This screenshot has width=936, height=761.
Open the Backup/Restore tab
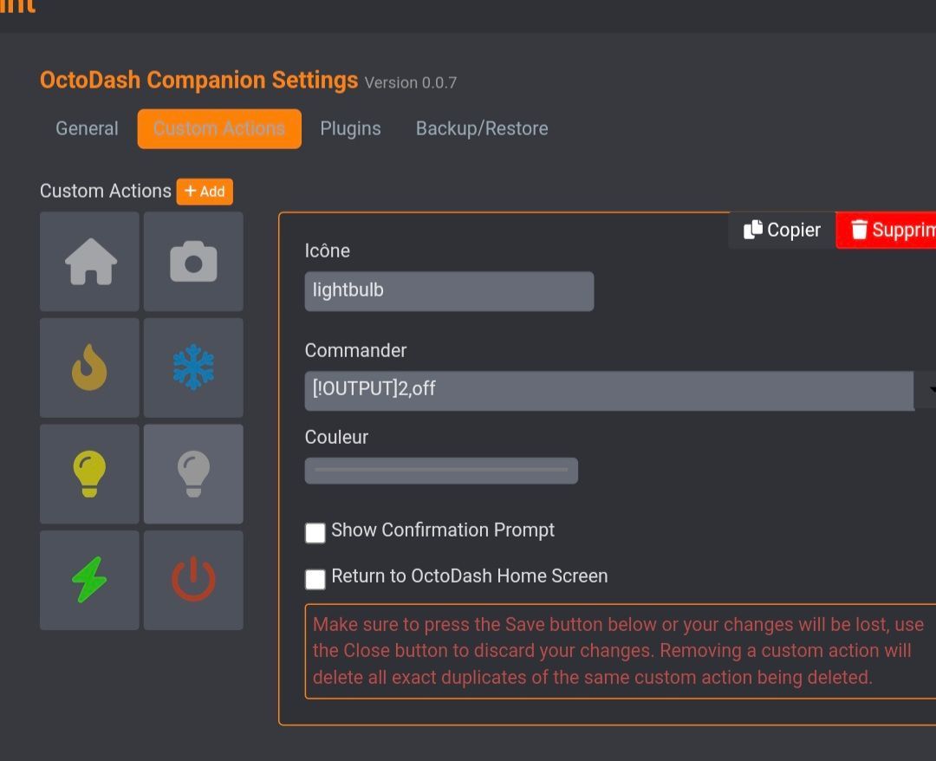click(482, 129)
